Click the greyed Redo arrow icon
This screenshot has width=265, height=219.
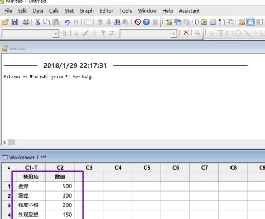tap(76, 22)
